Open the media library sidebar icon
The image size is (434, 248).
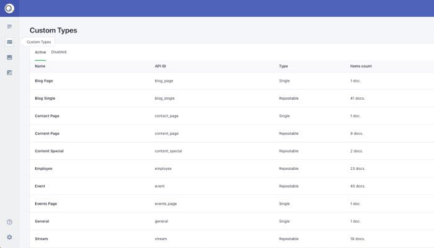9,73
